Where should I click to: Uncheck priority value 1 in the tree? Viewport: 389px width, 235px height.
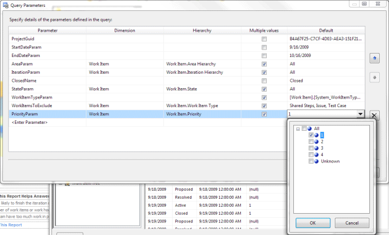click(x=311, y=135)
